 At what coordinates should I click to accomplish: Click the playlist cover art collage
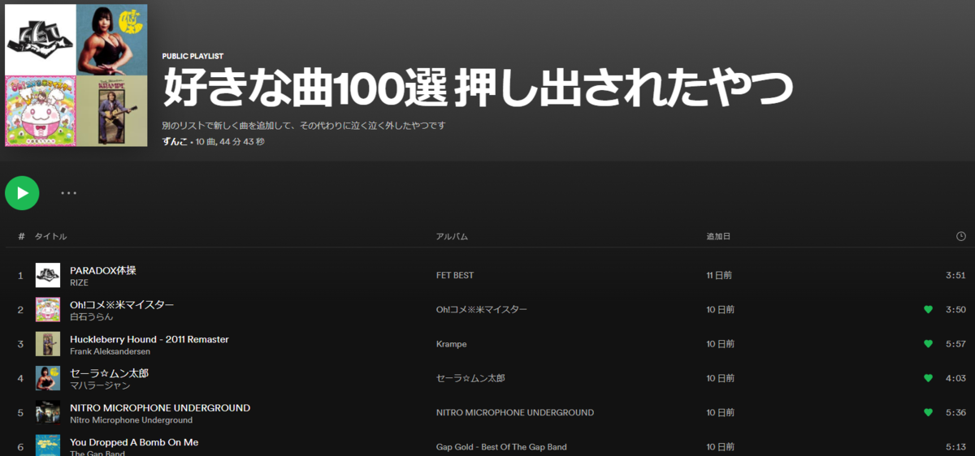click(76, 75)
